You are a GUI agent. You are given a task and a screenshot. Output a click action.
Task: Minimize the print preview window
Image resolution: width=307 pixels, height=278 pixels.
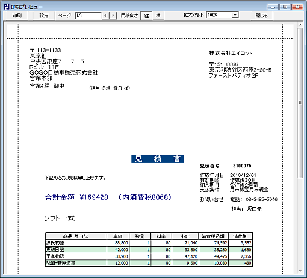pos(273,7)
